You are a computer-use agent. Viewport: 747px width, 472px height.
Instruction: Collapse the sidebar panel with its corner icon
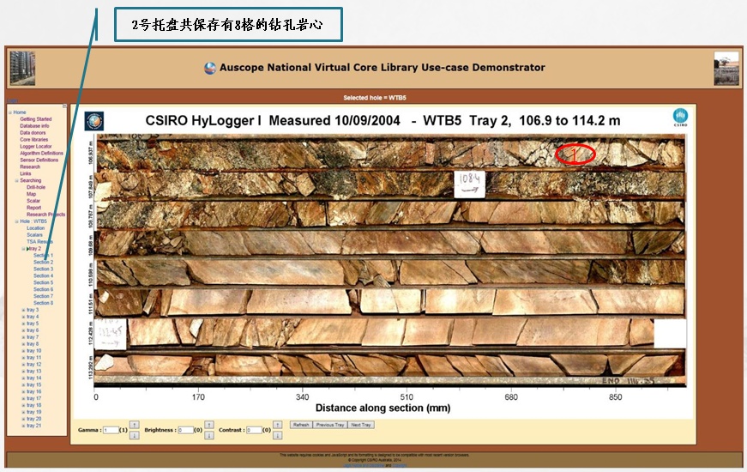pyautogui.click(x=64, y=106)
